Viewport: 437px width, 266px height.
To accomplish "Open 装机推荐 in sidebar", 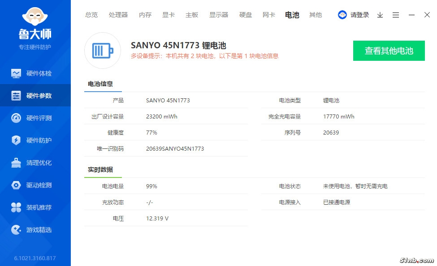I will click(39, 207).
